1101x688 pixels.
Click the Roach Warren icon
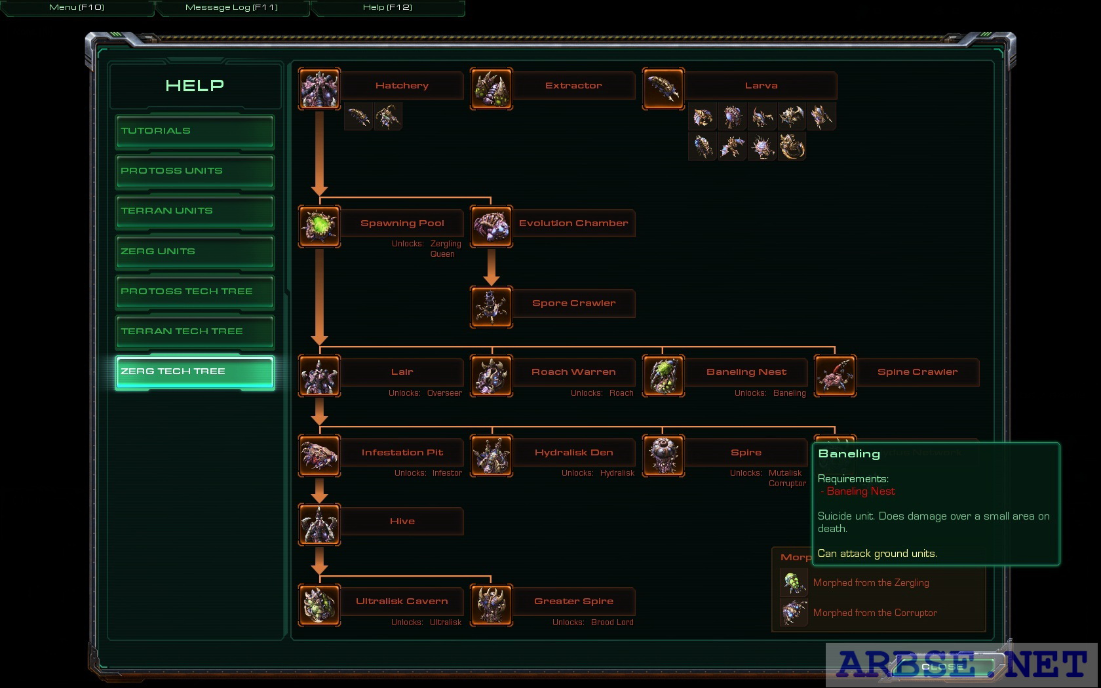pyautogui.click(x=491, y=375)
